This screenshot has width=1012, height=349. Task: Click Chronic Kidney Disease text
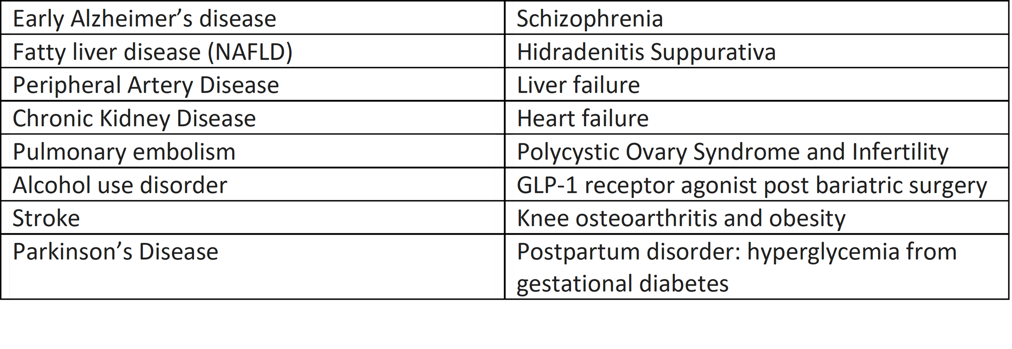pos(134,119)
